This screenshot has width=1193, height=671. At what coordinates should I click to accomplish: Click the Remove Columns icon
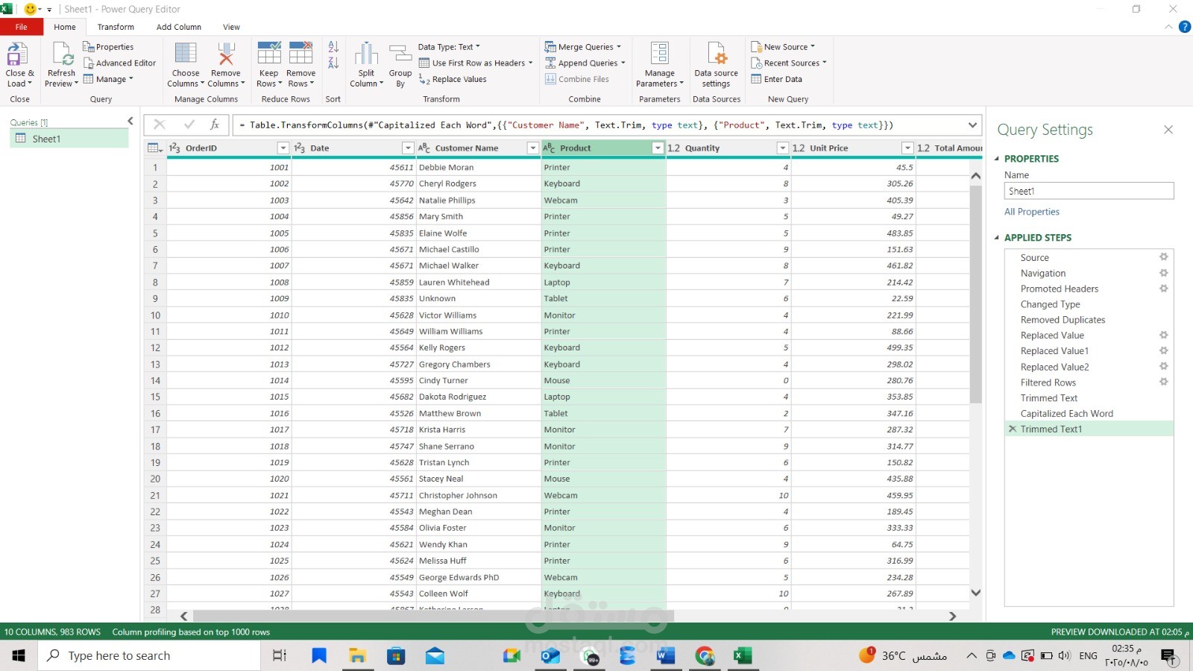pos(226,54)
